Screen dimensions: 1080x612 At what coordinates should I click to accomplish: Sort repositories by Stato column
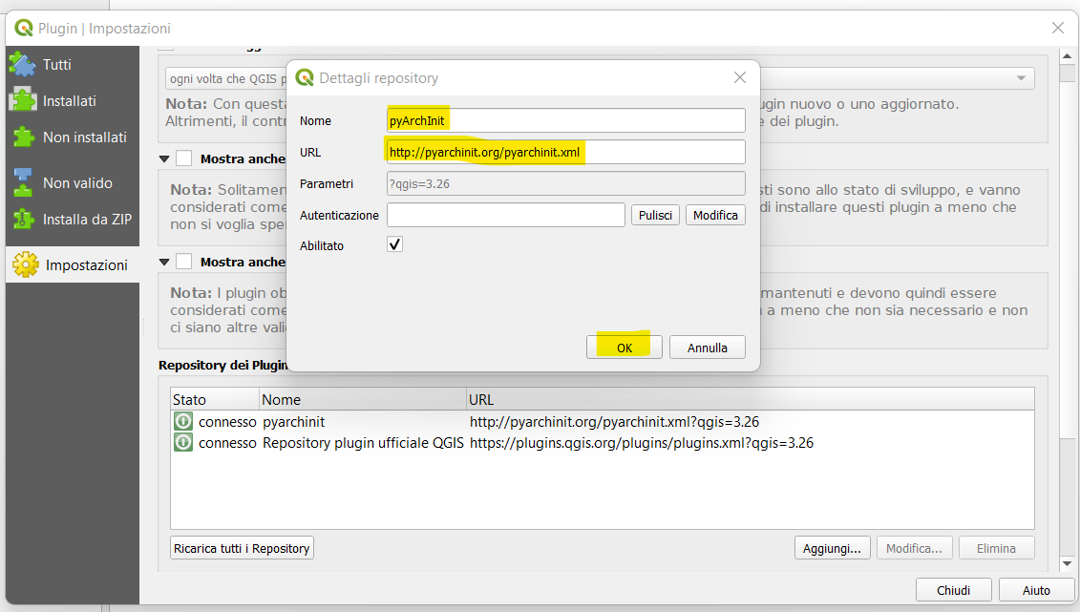coord(215,399)
